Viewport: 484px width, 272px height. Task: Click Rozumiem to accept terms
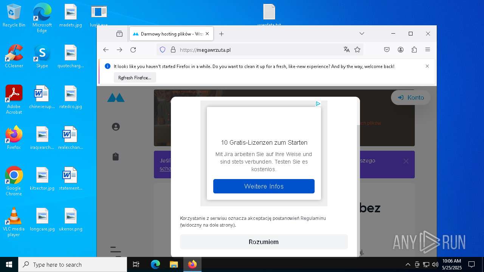pos(264,242)
